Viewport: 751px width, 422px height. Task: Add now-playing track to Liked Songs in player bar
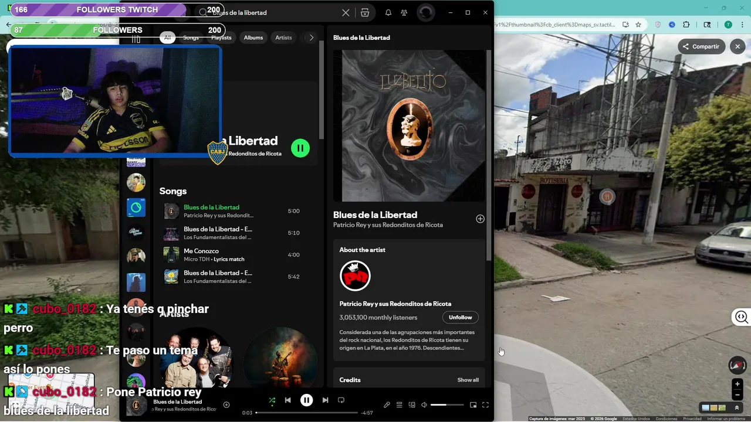click(226, 405)
